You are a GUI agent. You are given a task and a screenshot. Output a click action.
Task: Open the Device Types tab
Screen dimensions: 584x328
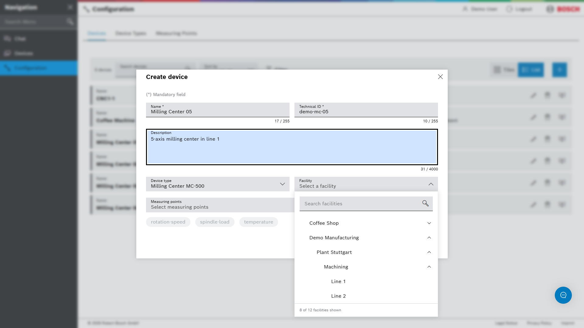pyautogui.click(x=131, y=33)
